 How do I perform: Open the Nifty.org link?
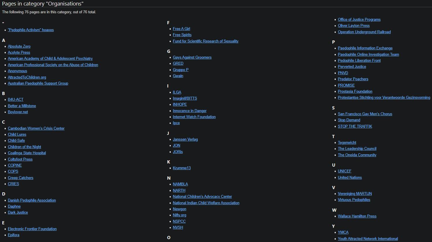tap(179, 215)
